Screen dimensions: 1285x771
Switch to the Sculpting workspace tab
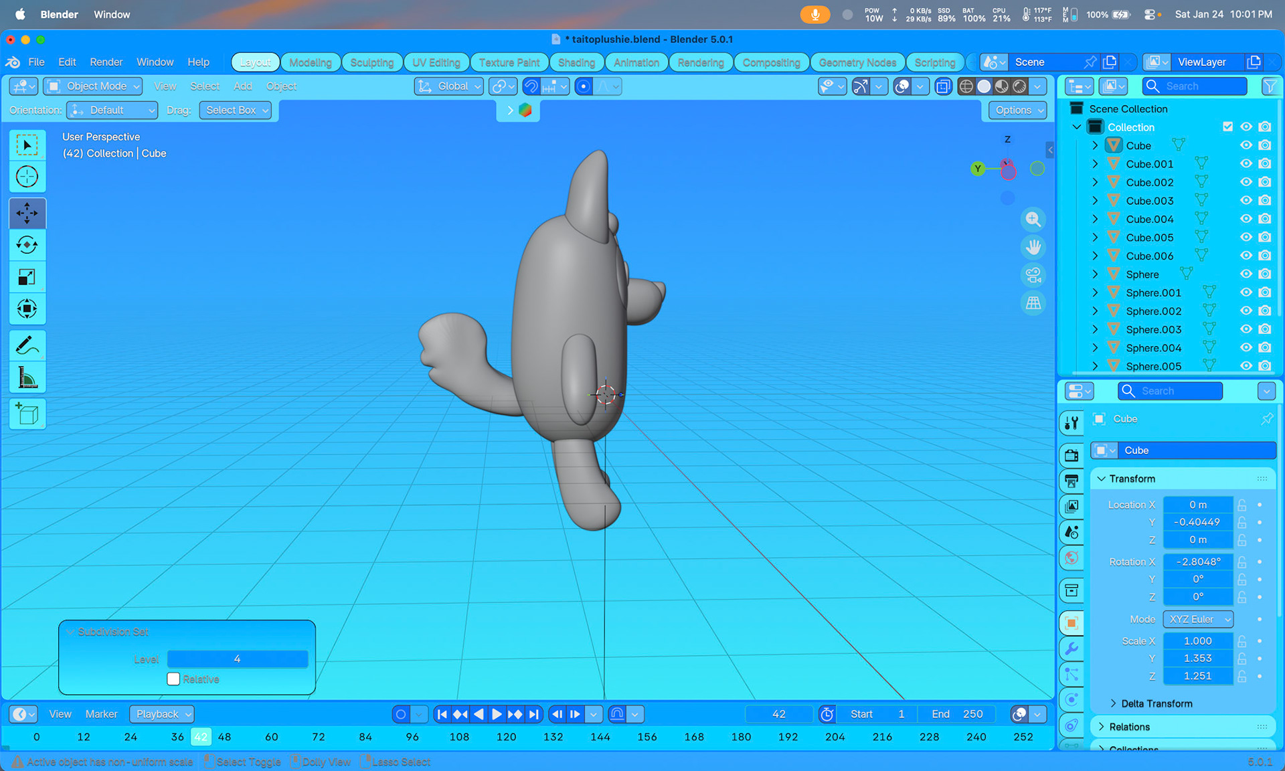pyautogui.click(x=371, y=62)
